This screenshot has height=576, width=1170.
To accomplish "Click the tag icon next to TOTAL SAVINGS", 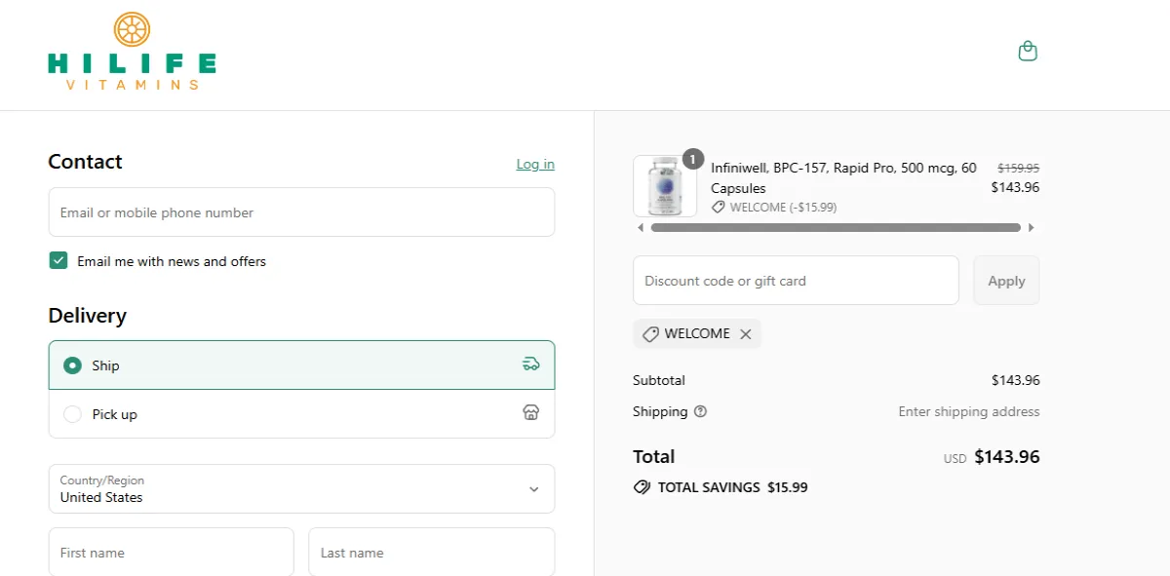I will [642, 487].
